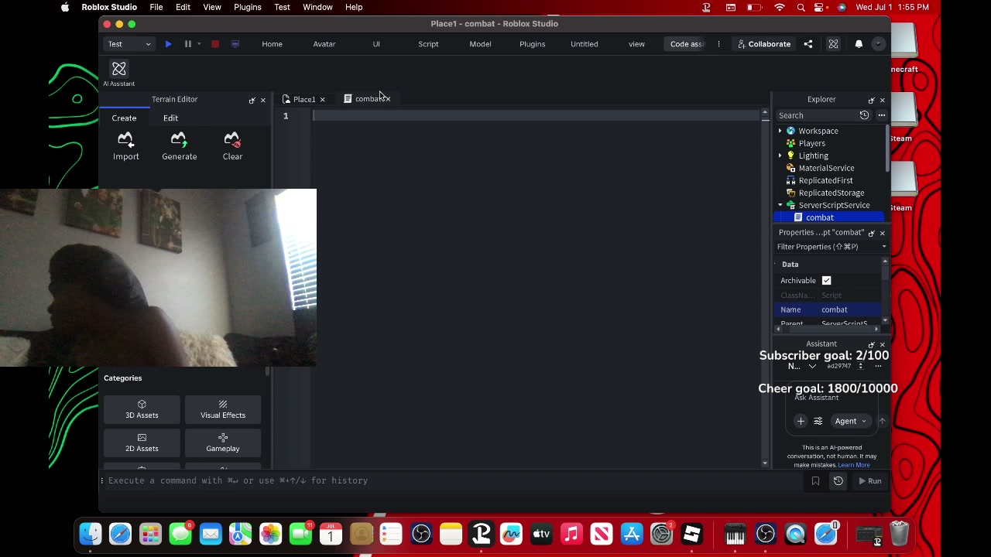The image size is (991, 557).
Task: Select ReplicatedStorage in Explorer
Action: tap(831, 193)
